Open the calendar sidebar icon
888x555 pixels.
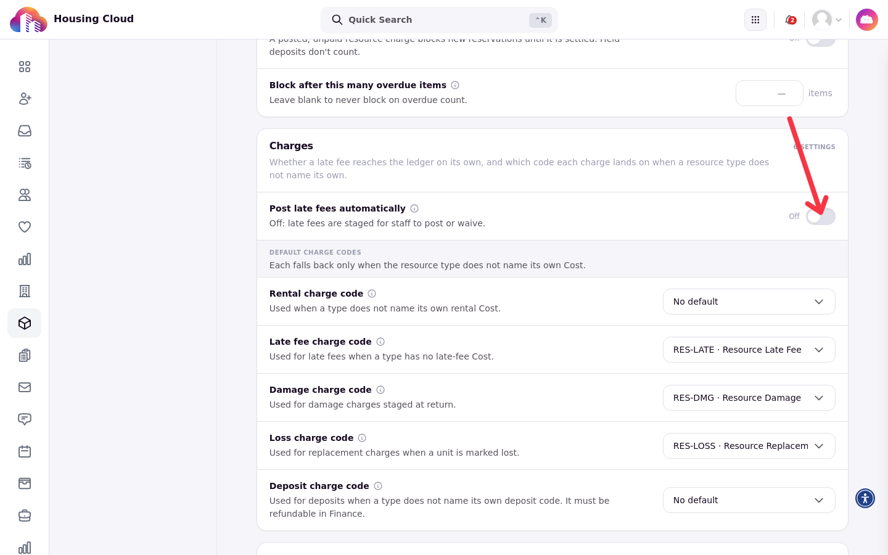coord(25,451)
